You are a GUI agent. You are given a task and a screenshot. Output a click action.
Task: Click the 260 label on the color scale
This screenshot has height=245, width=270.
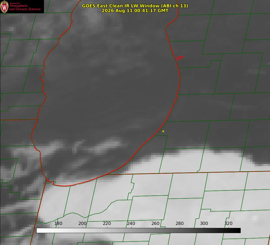click(155, 223)
